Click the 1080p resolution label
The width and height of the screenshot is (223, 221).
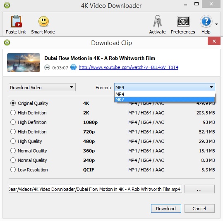pos(90,122)
